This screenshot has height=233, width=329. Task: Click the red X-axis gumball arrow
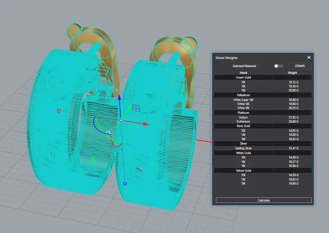point(146,124)
